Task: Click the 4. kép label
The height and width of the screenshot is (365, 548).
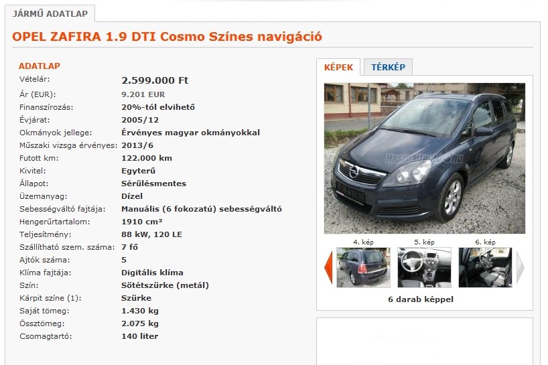Action: [x=364, y=242]
